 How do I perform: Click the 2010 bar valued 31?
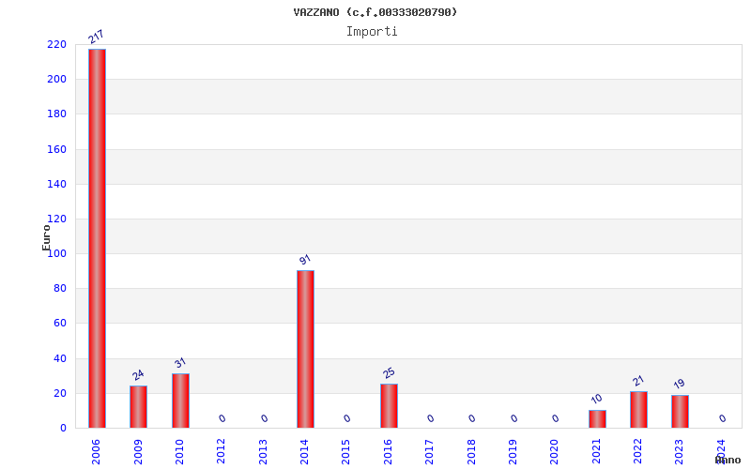tap(180, 401)
